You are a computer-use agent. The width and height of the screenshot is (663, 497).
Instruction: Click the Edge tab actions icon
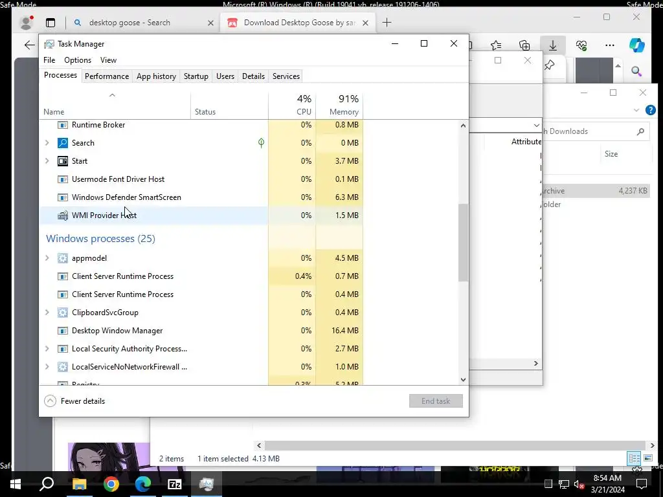pyautogui.click(x=51, y=23)
